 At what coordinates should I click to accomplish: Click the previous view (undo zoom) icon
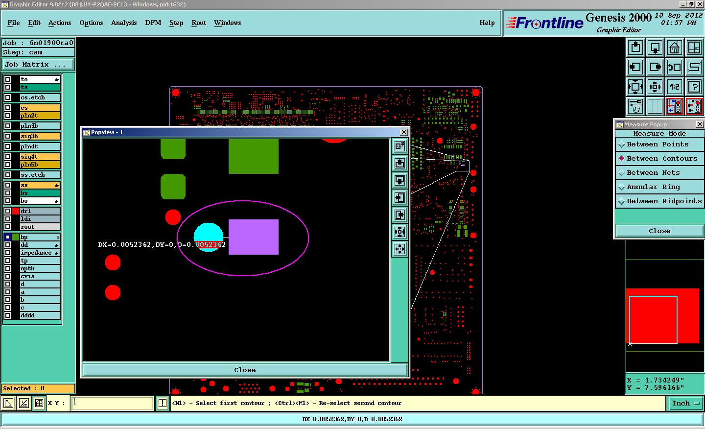[x=675, y=67]
